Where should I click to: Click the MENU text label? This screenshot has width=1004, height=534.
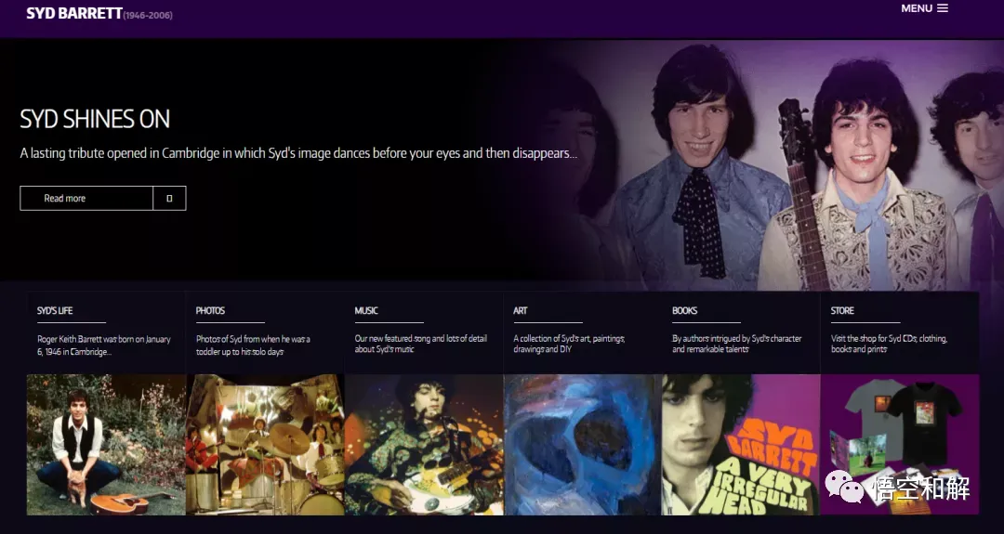tap(917, 8)
